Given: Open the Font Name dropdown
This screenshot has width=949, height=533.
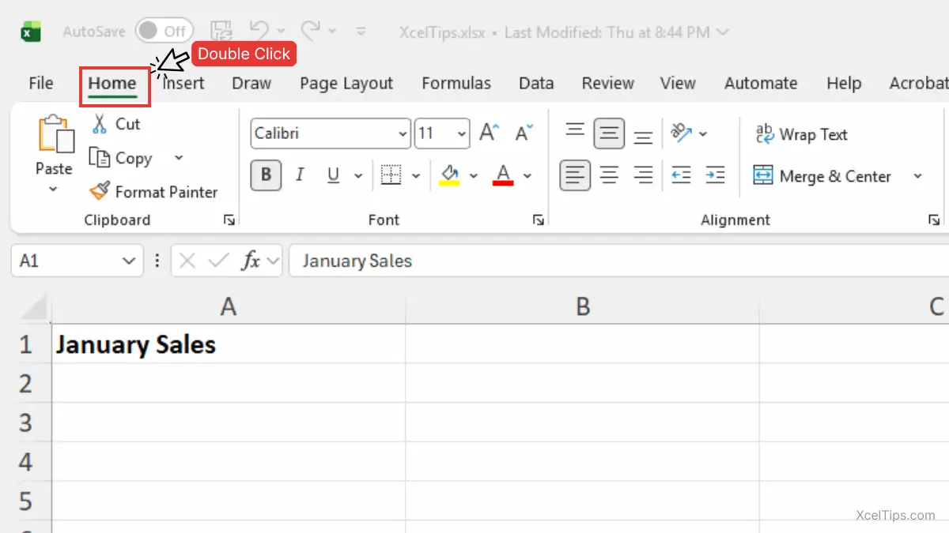Looking at the screenshot, I should tap(403, 133).
